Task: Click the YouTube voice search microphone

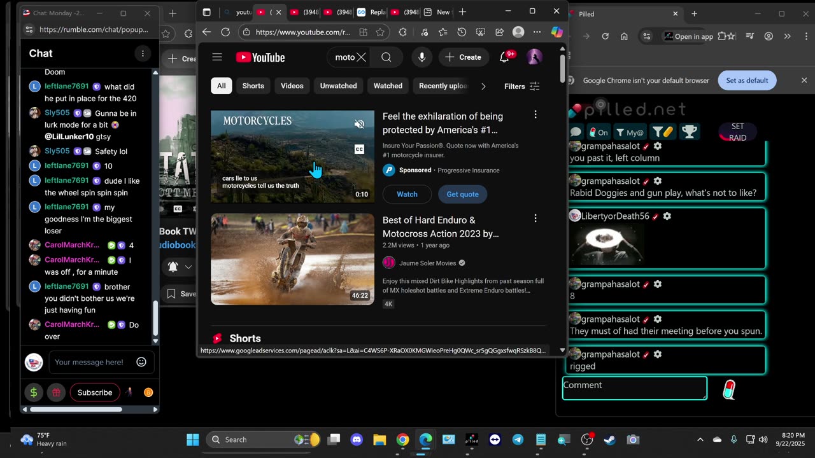Action: click(x=422, y=57)
